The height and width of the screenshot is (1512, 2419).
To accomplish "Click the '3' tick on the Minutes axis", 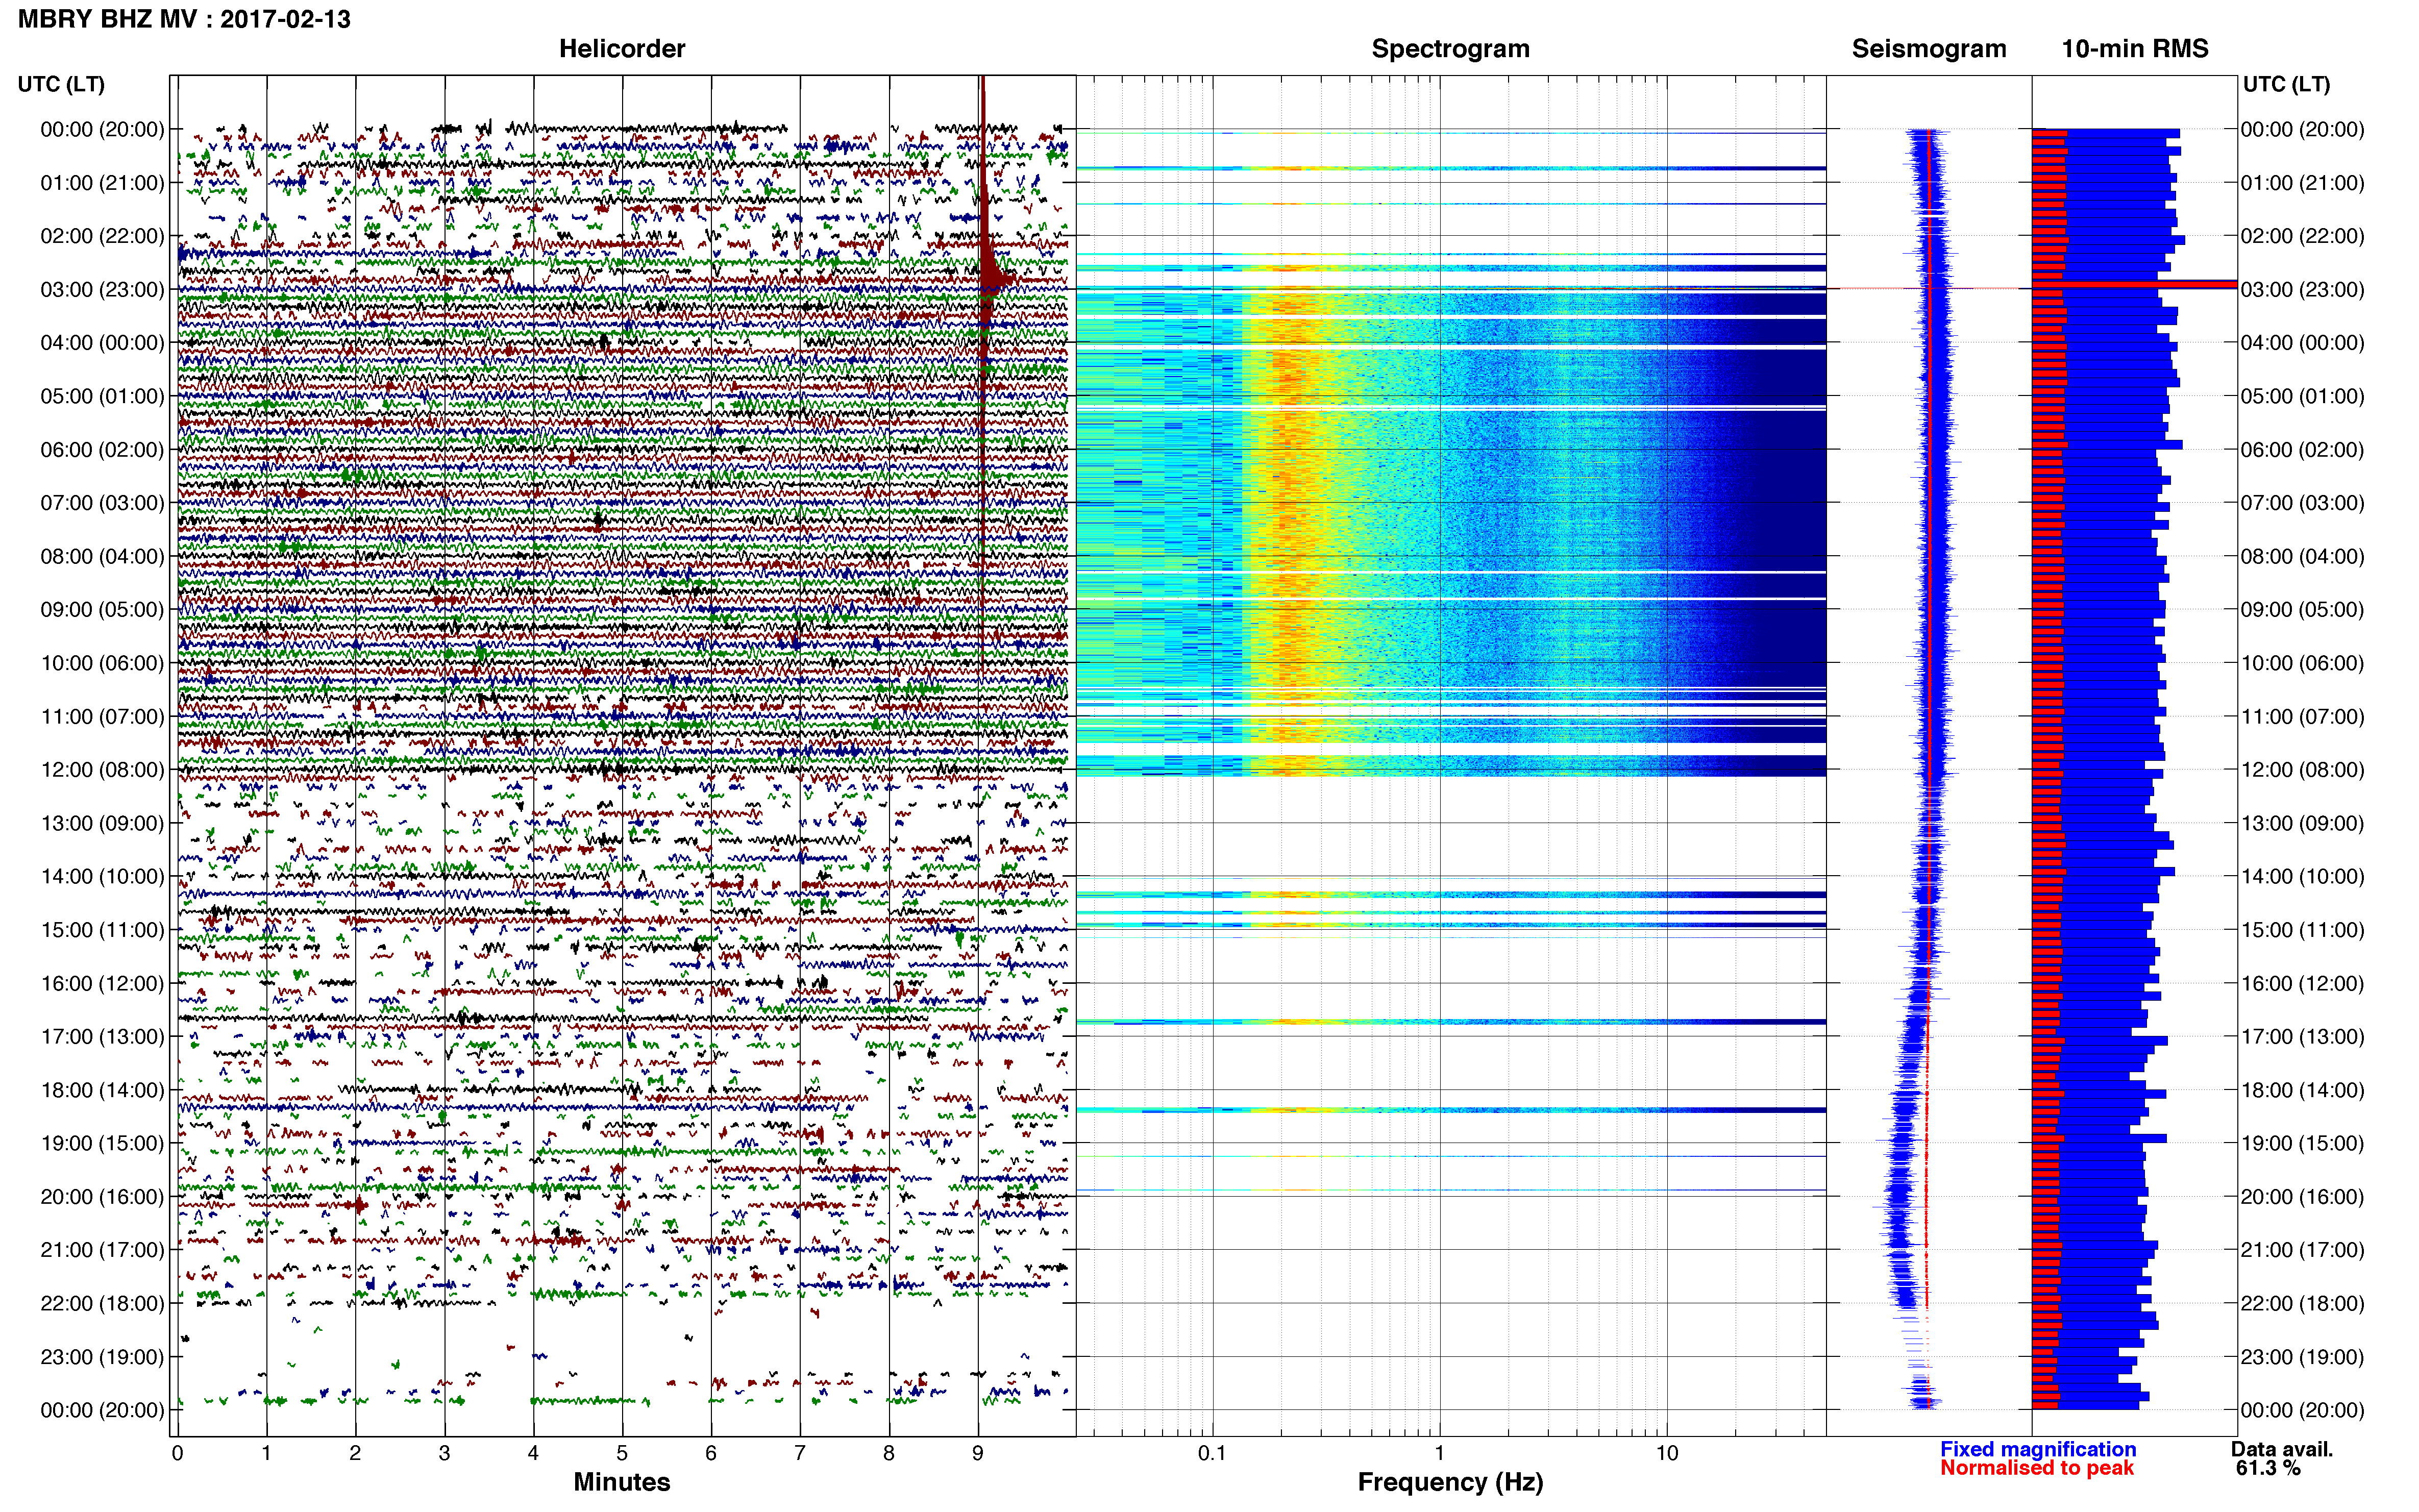I will (444, 1453).
